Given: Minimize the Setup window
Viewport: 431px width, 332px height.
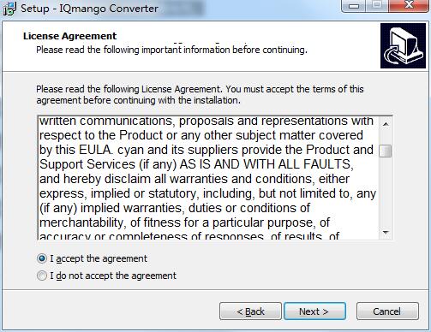Looking at the screenshot, I should [354, 5].
